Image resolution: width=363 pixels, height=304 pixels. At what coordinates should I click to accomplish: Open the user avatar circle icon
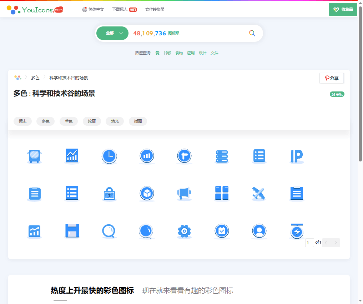click(x=259, y=231)
